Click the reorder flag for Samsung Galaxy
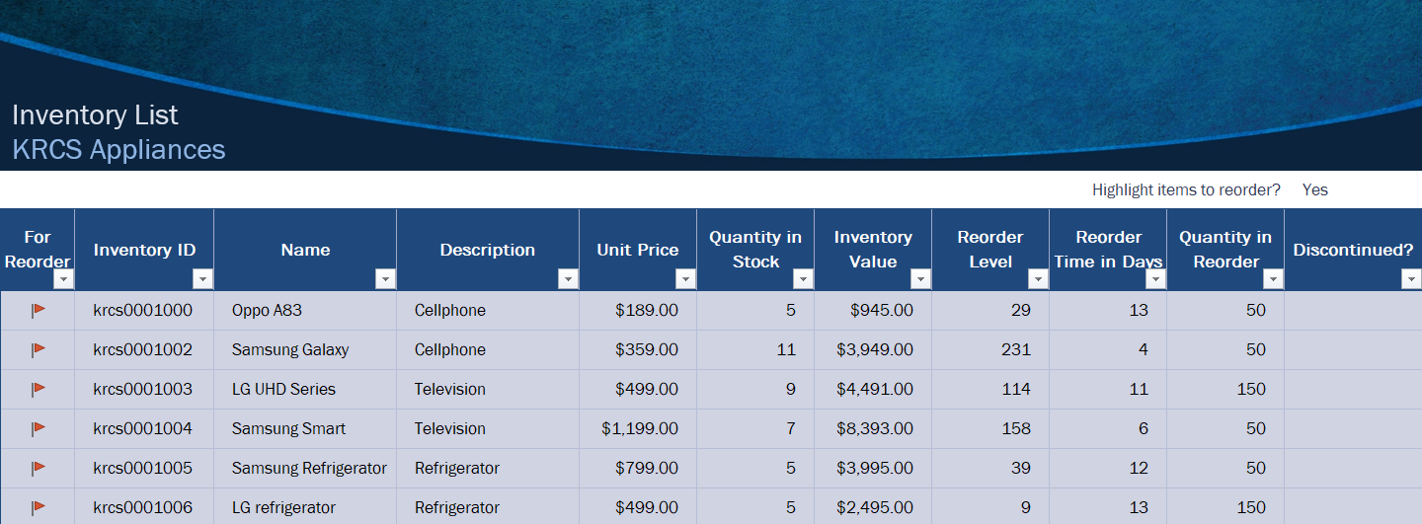The height and width of the screenshot is (524, 1422). click(39, 349)
